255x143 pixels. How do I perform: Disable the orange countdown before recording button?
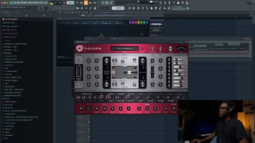[86, 3]
